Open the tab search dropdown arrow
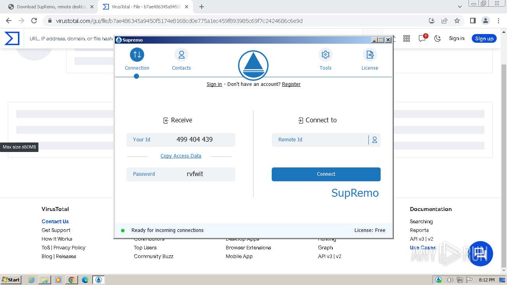Screen dimensions: 507x285 tap(459, 7)
